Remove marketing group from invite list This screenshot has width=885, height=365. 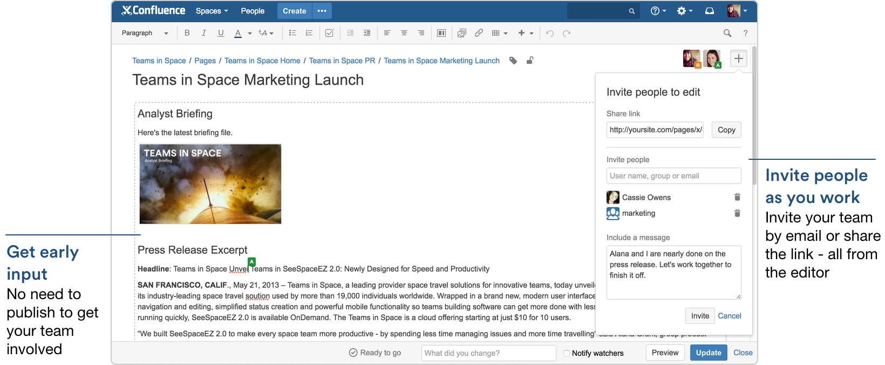(x=737, y=213)
